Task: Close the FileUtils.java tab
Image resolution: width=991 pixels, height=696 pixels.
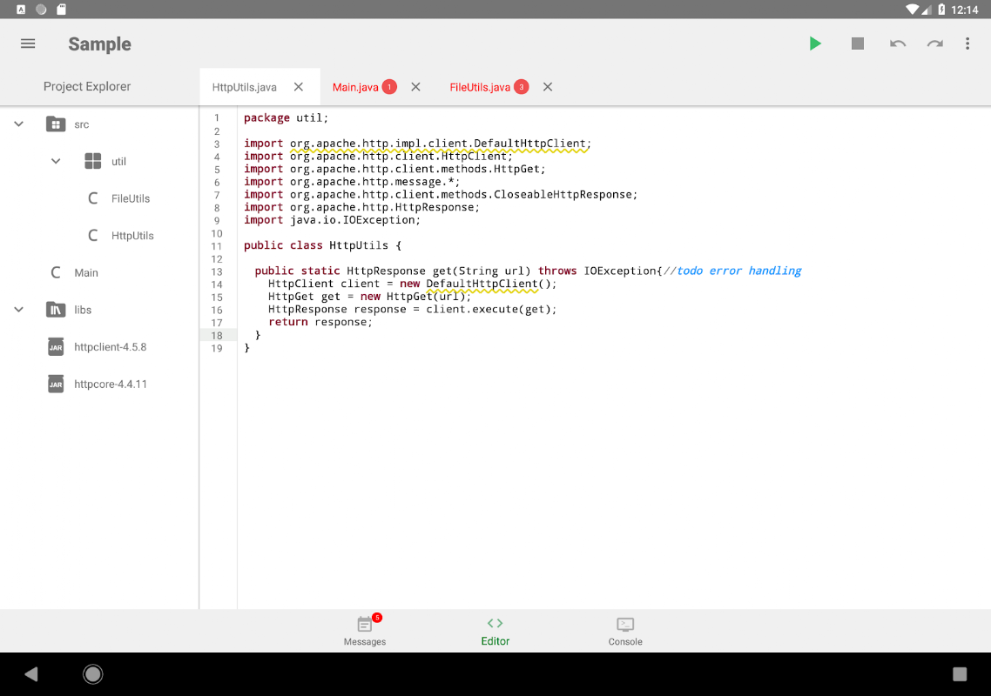Action: 548,87
